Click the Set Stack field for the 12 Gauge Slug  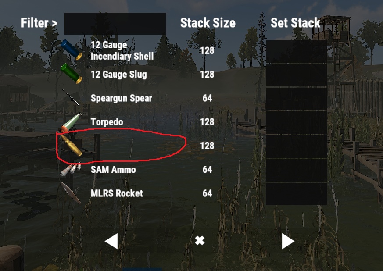296,75
